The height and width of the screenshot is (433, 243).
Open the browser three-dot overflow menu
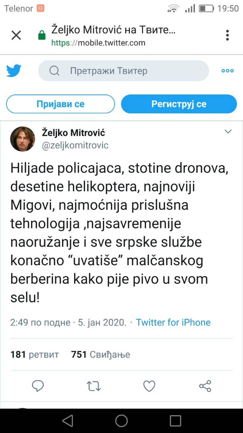[x=227, y=35]
